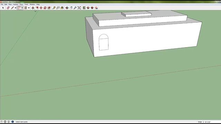Select the Rectangle shape tool
This screenshot has width=221, height=124.
(26, 8)
